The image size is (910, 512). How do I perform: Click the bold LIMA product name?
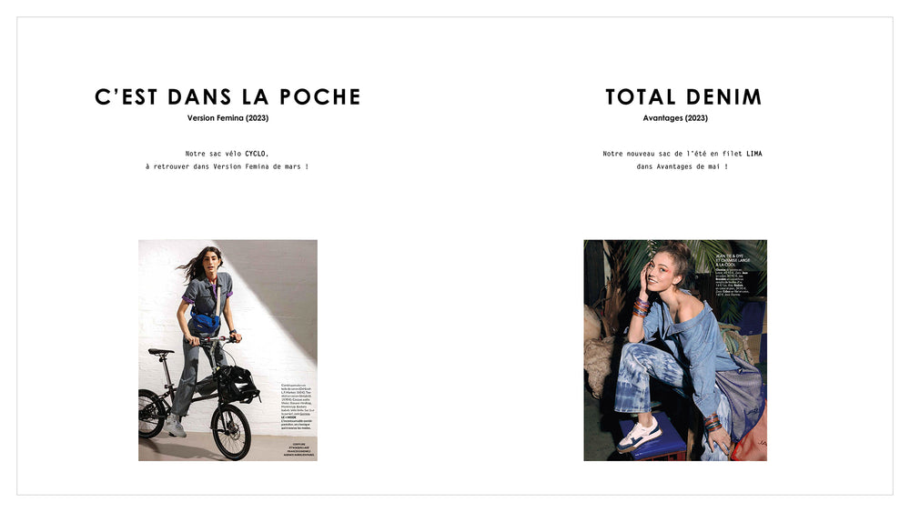click(753, 154)
